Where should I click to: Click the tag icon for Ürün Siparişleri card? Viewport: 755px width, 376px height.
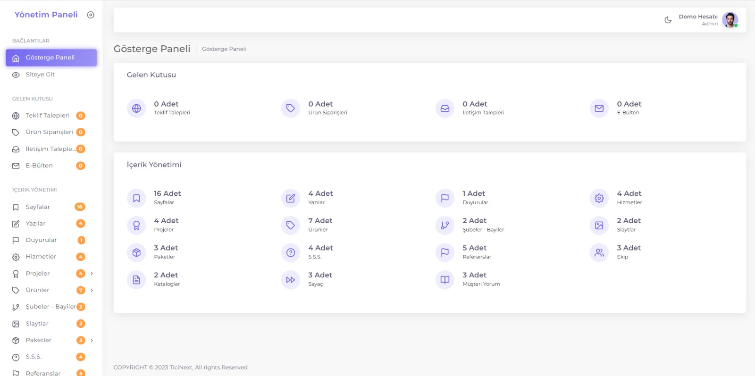click(291, 109)
